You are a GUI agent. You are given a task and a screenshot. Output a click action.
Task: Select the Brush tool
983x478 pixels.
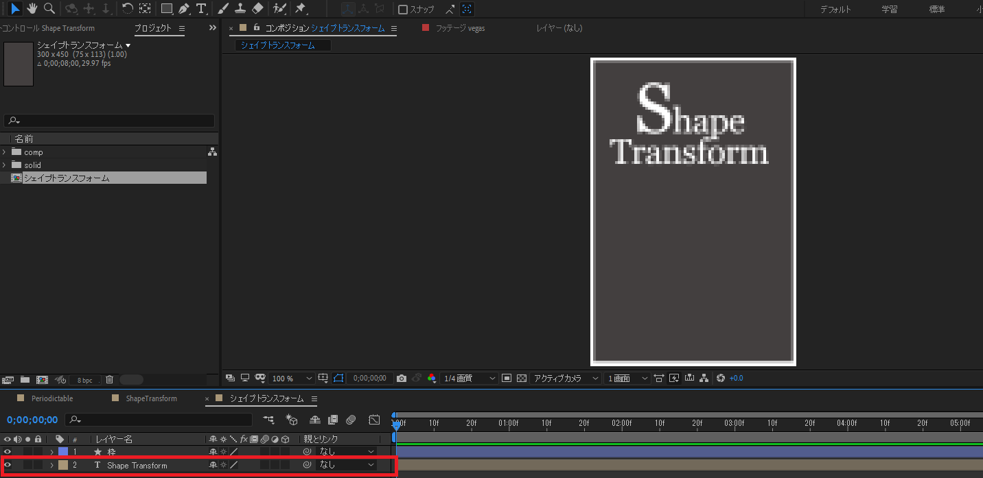(x=223, y=9)
